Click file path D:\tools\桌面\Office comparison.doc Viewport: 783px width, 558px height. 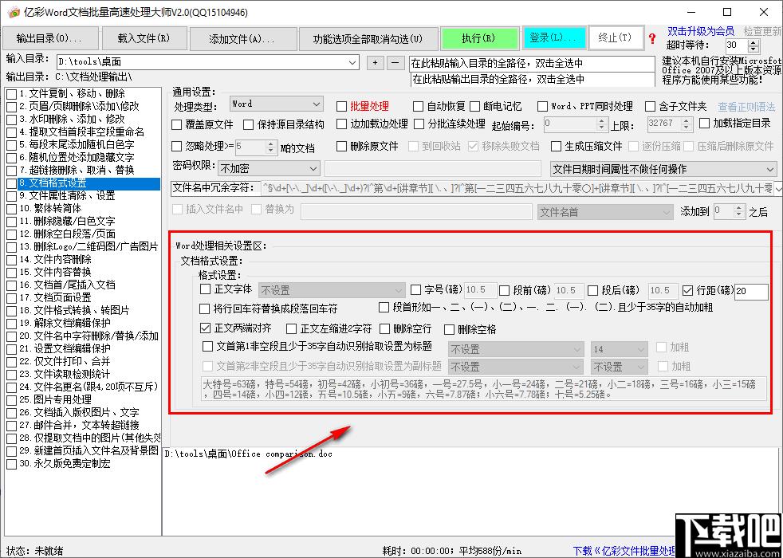coord(249,454)
